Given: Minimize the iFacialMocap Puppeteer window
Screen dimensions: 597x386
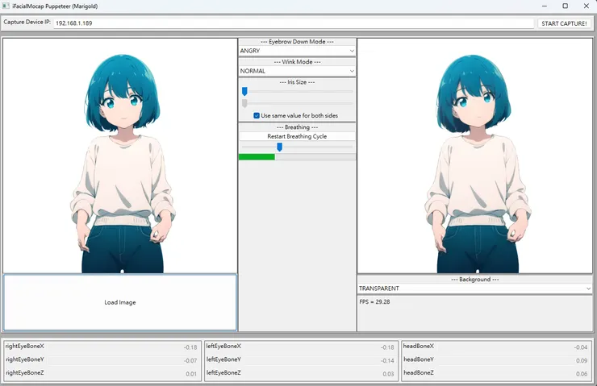Looking at the screenshot, I should pyautogui.click(x=545, y=6).
